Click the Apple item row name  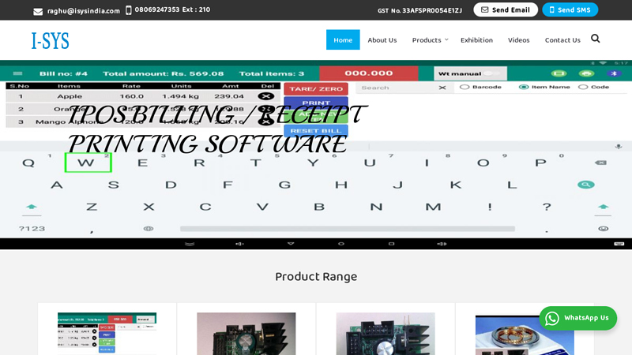tap(70, 96)
